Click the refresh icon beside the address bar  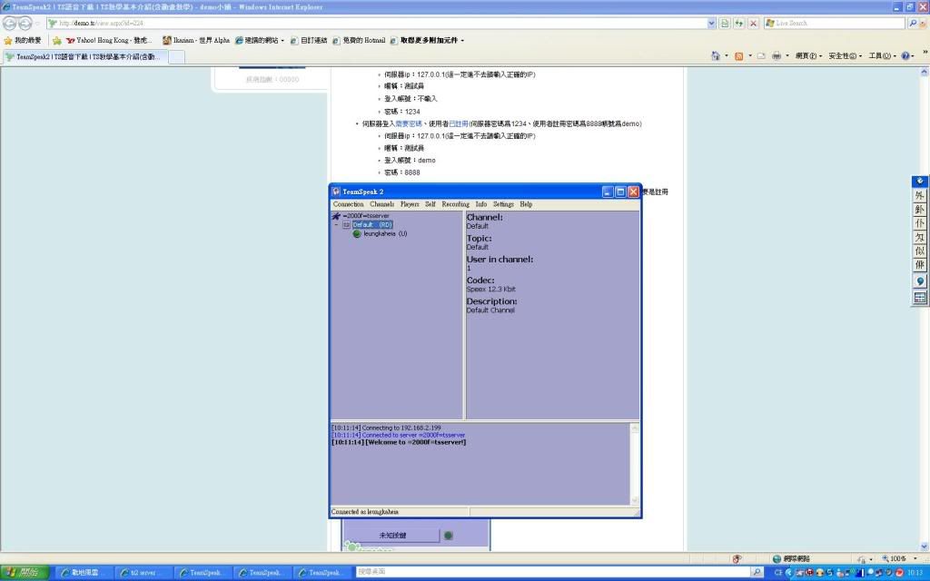click(738, 23)
